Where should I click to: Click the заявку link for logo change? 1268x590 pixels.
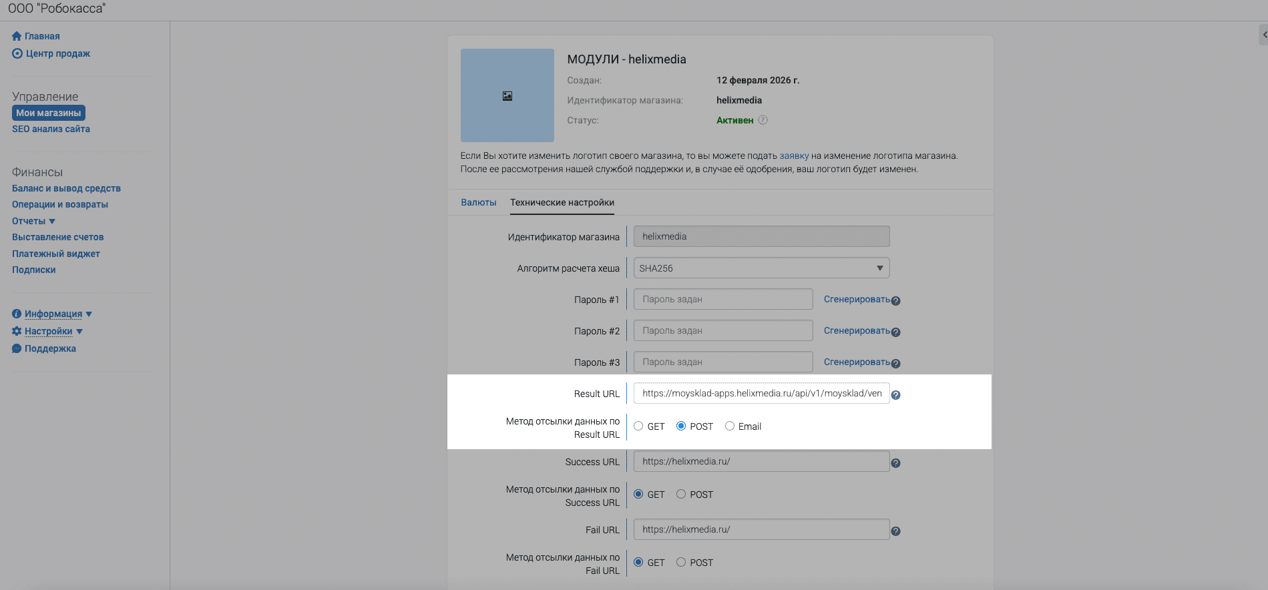tap(793, 156)
